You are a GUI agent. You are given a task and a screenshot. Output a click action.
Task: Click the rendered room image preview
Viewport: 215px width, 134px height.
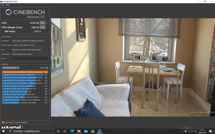pos(133,67)
